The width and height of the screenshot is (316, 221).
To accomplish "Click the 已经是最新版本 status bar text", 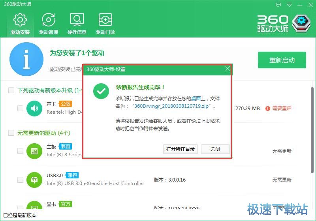I will tap(20, 215).
